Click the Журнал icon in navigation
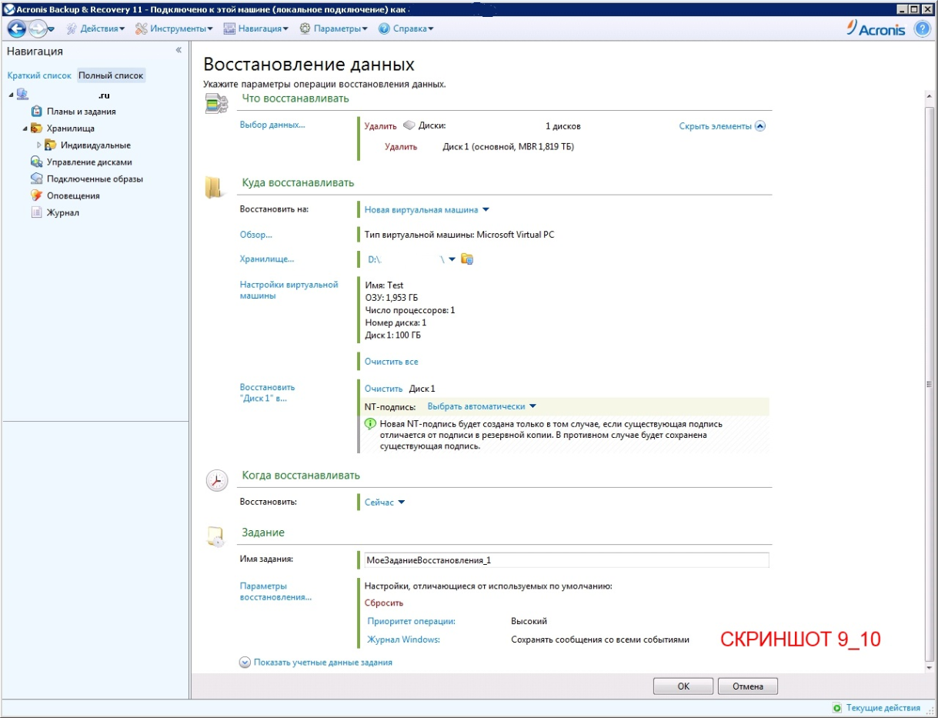Viewport: 938px width, 718px height. click(x=36, y=212)
